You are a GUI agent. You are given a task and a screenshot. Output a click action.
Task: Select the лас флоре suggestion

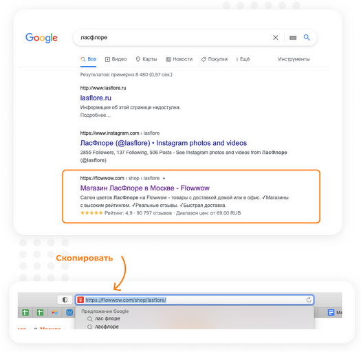click(107, 318)
